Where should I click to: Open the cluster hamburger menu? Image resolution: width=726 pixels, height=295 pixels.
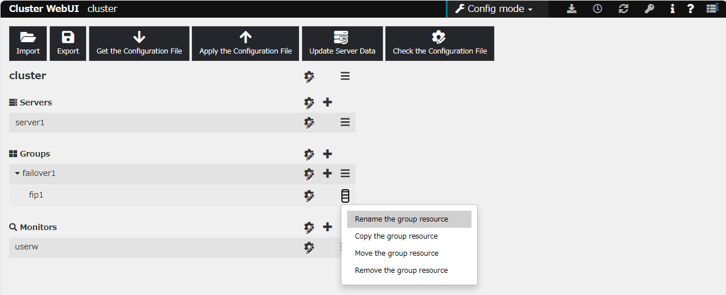pos(345,76)
